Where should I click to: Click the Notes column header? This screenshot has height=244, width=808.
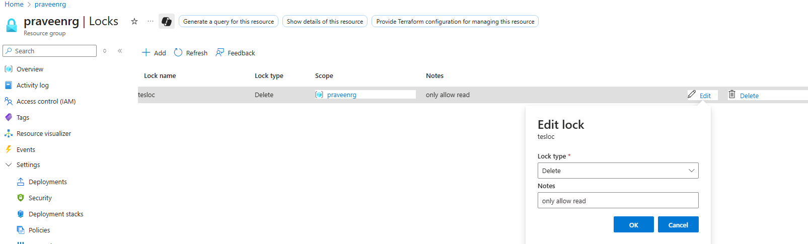click(x=435, y=75)
